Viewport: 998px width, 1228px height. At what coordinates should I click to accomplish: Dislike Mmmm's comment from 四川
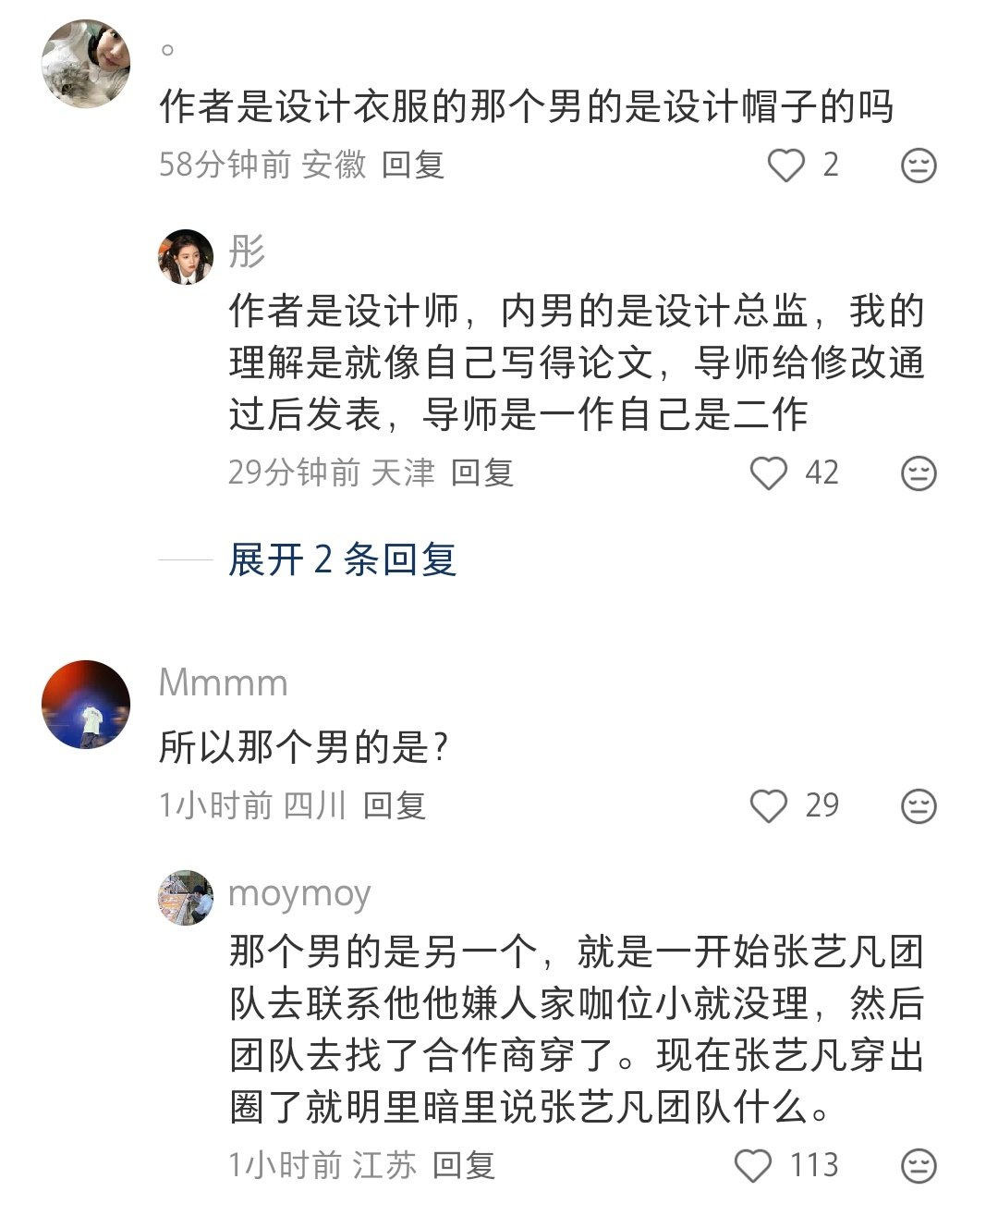tap(919, 806)
